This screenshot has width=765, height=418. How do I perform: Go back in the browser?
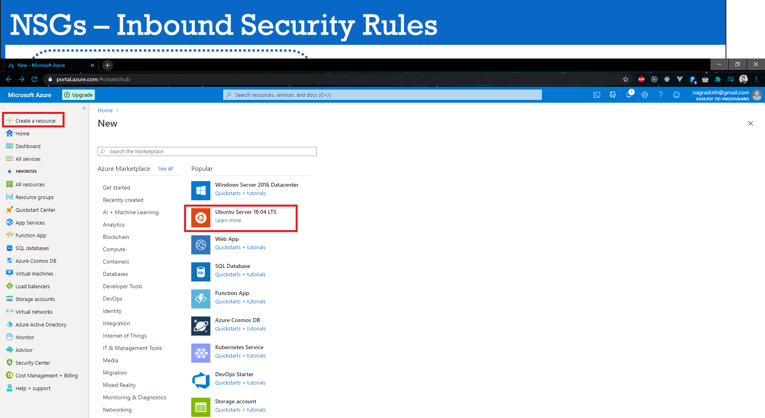click(9, 79)
